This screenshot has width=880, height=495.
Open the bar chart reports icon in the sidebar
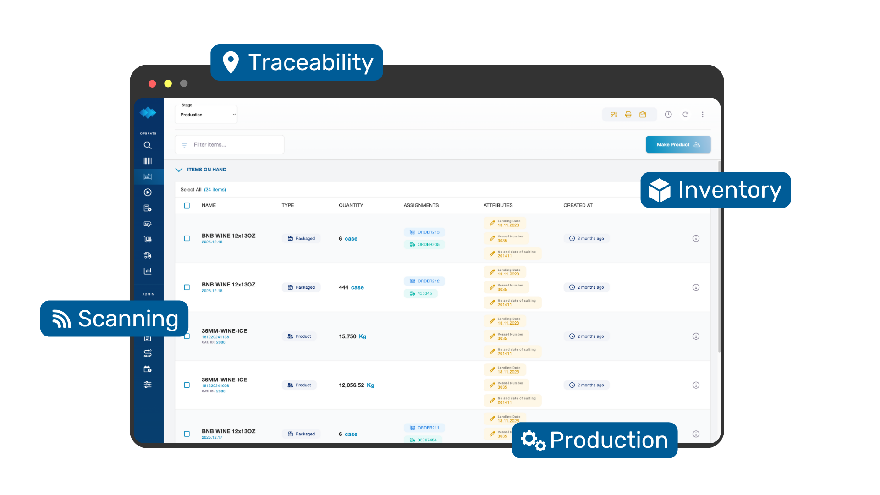[x=148, y=271]
